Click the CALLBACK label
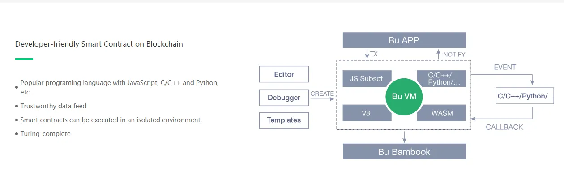This screenshot has height=188, width=564. [504, 127]
